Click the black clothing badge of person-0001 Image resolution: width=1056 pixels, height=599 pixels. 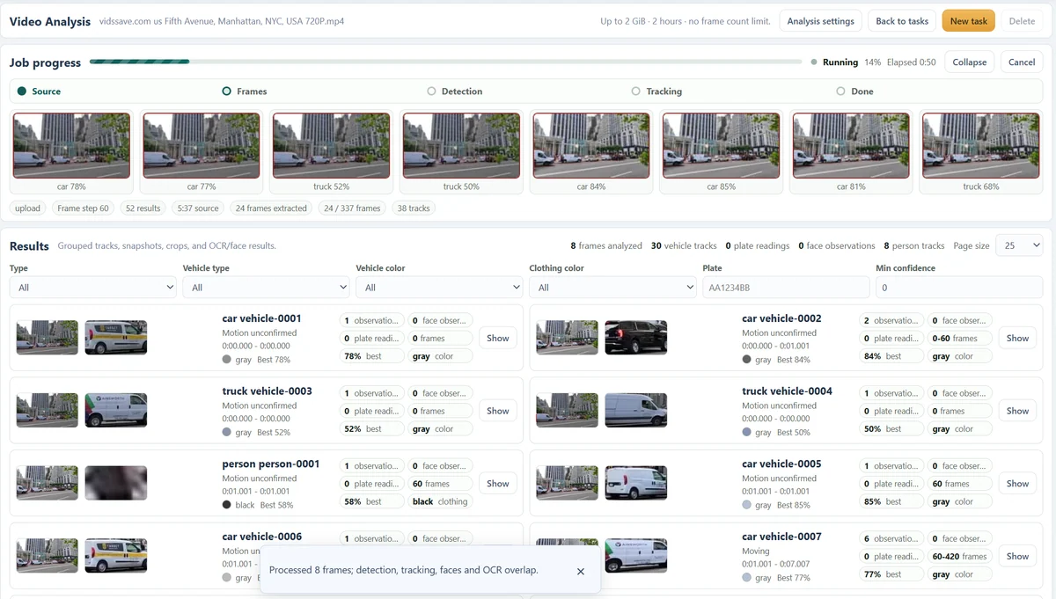pos(442,501)
